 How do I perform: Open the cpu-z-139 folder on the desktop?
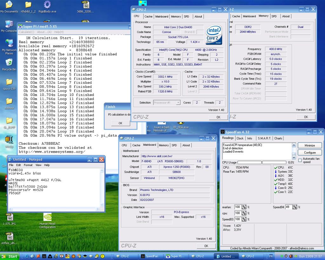9,82
